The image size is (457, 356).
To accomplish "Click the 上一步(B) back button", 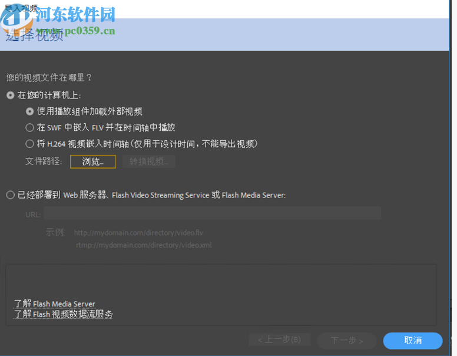I will pos(280,339).
